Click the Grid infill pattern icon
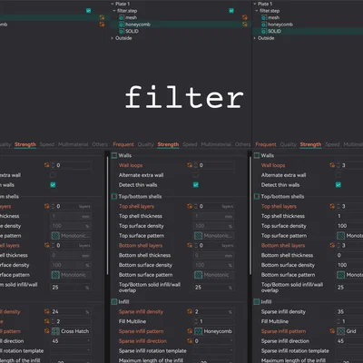 [341, 331]
